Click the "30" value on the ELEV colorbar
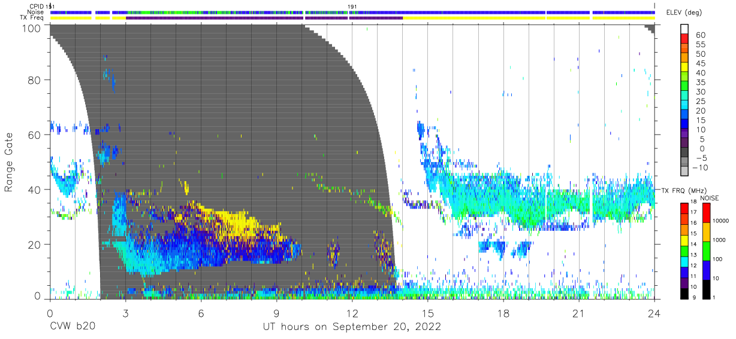Screen dimensions: 736x339 coord(699,91)
